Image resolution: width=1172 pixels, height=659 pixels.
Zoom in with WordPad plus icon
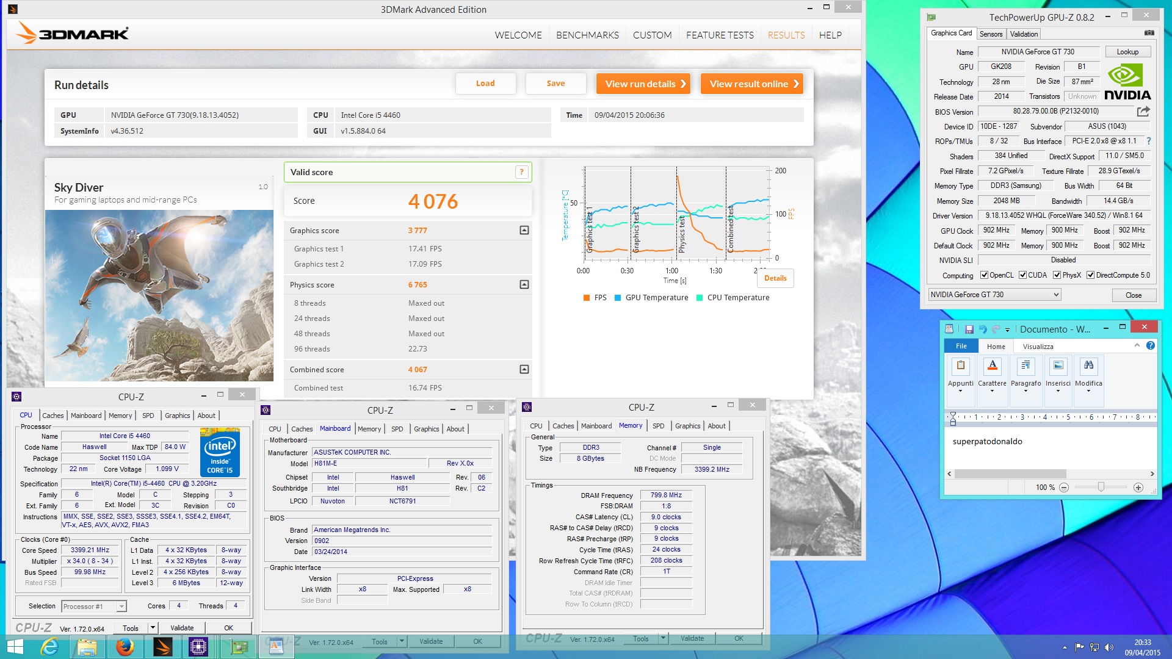coord(1138,487)
